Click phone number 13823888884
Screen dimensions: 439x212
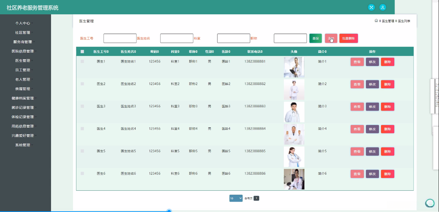[x=255, y=128]
